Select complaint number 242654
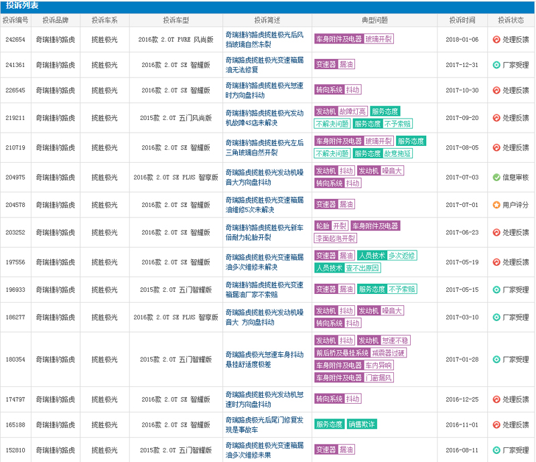The height and width of the screenshot is (462, 536). pyautogui.click(x=15, y=40)
